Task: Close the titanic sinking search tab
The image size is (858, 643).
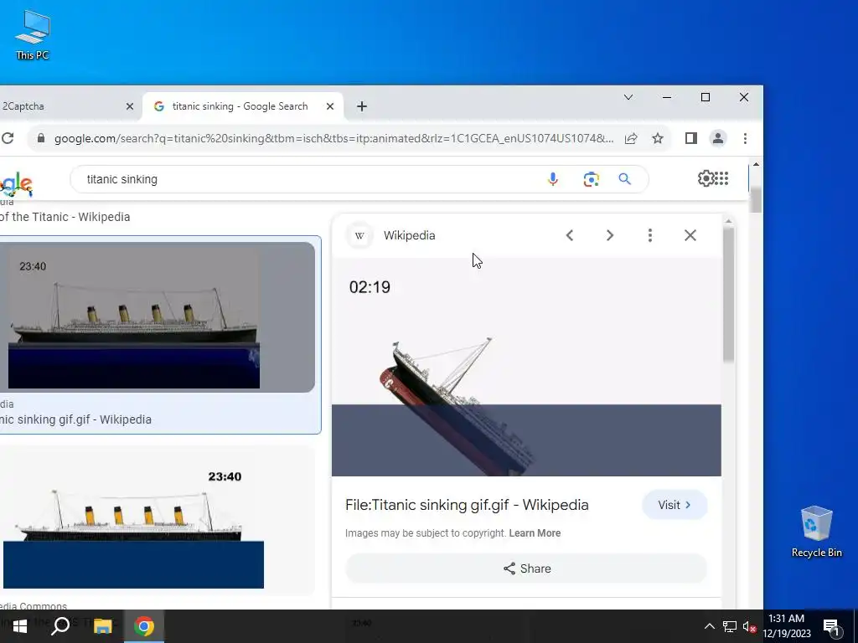Action: point(330,106)
